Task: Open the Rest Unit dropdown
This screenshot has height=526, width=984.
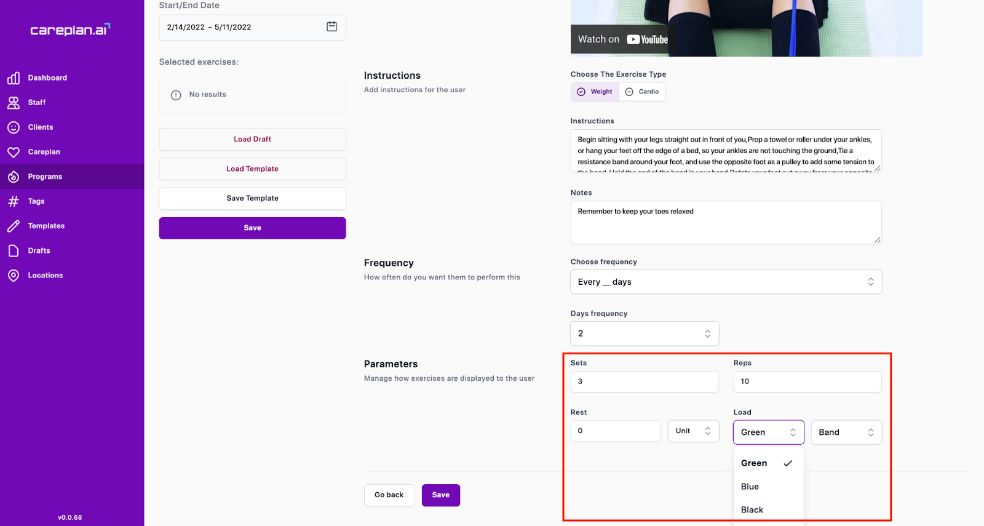Action: pyautogui.click(x=693, y=431)
